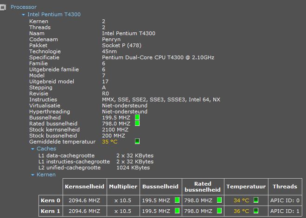Click the Intel Pentium T4300 heading
The image size is (306, 218).
54,14
